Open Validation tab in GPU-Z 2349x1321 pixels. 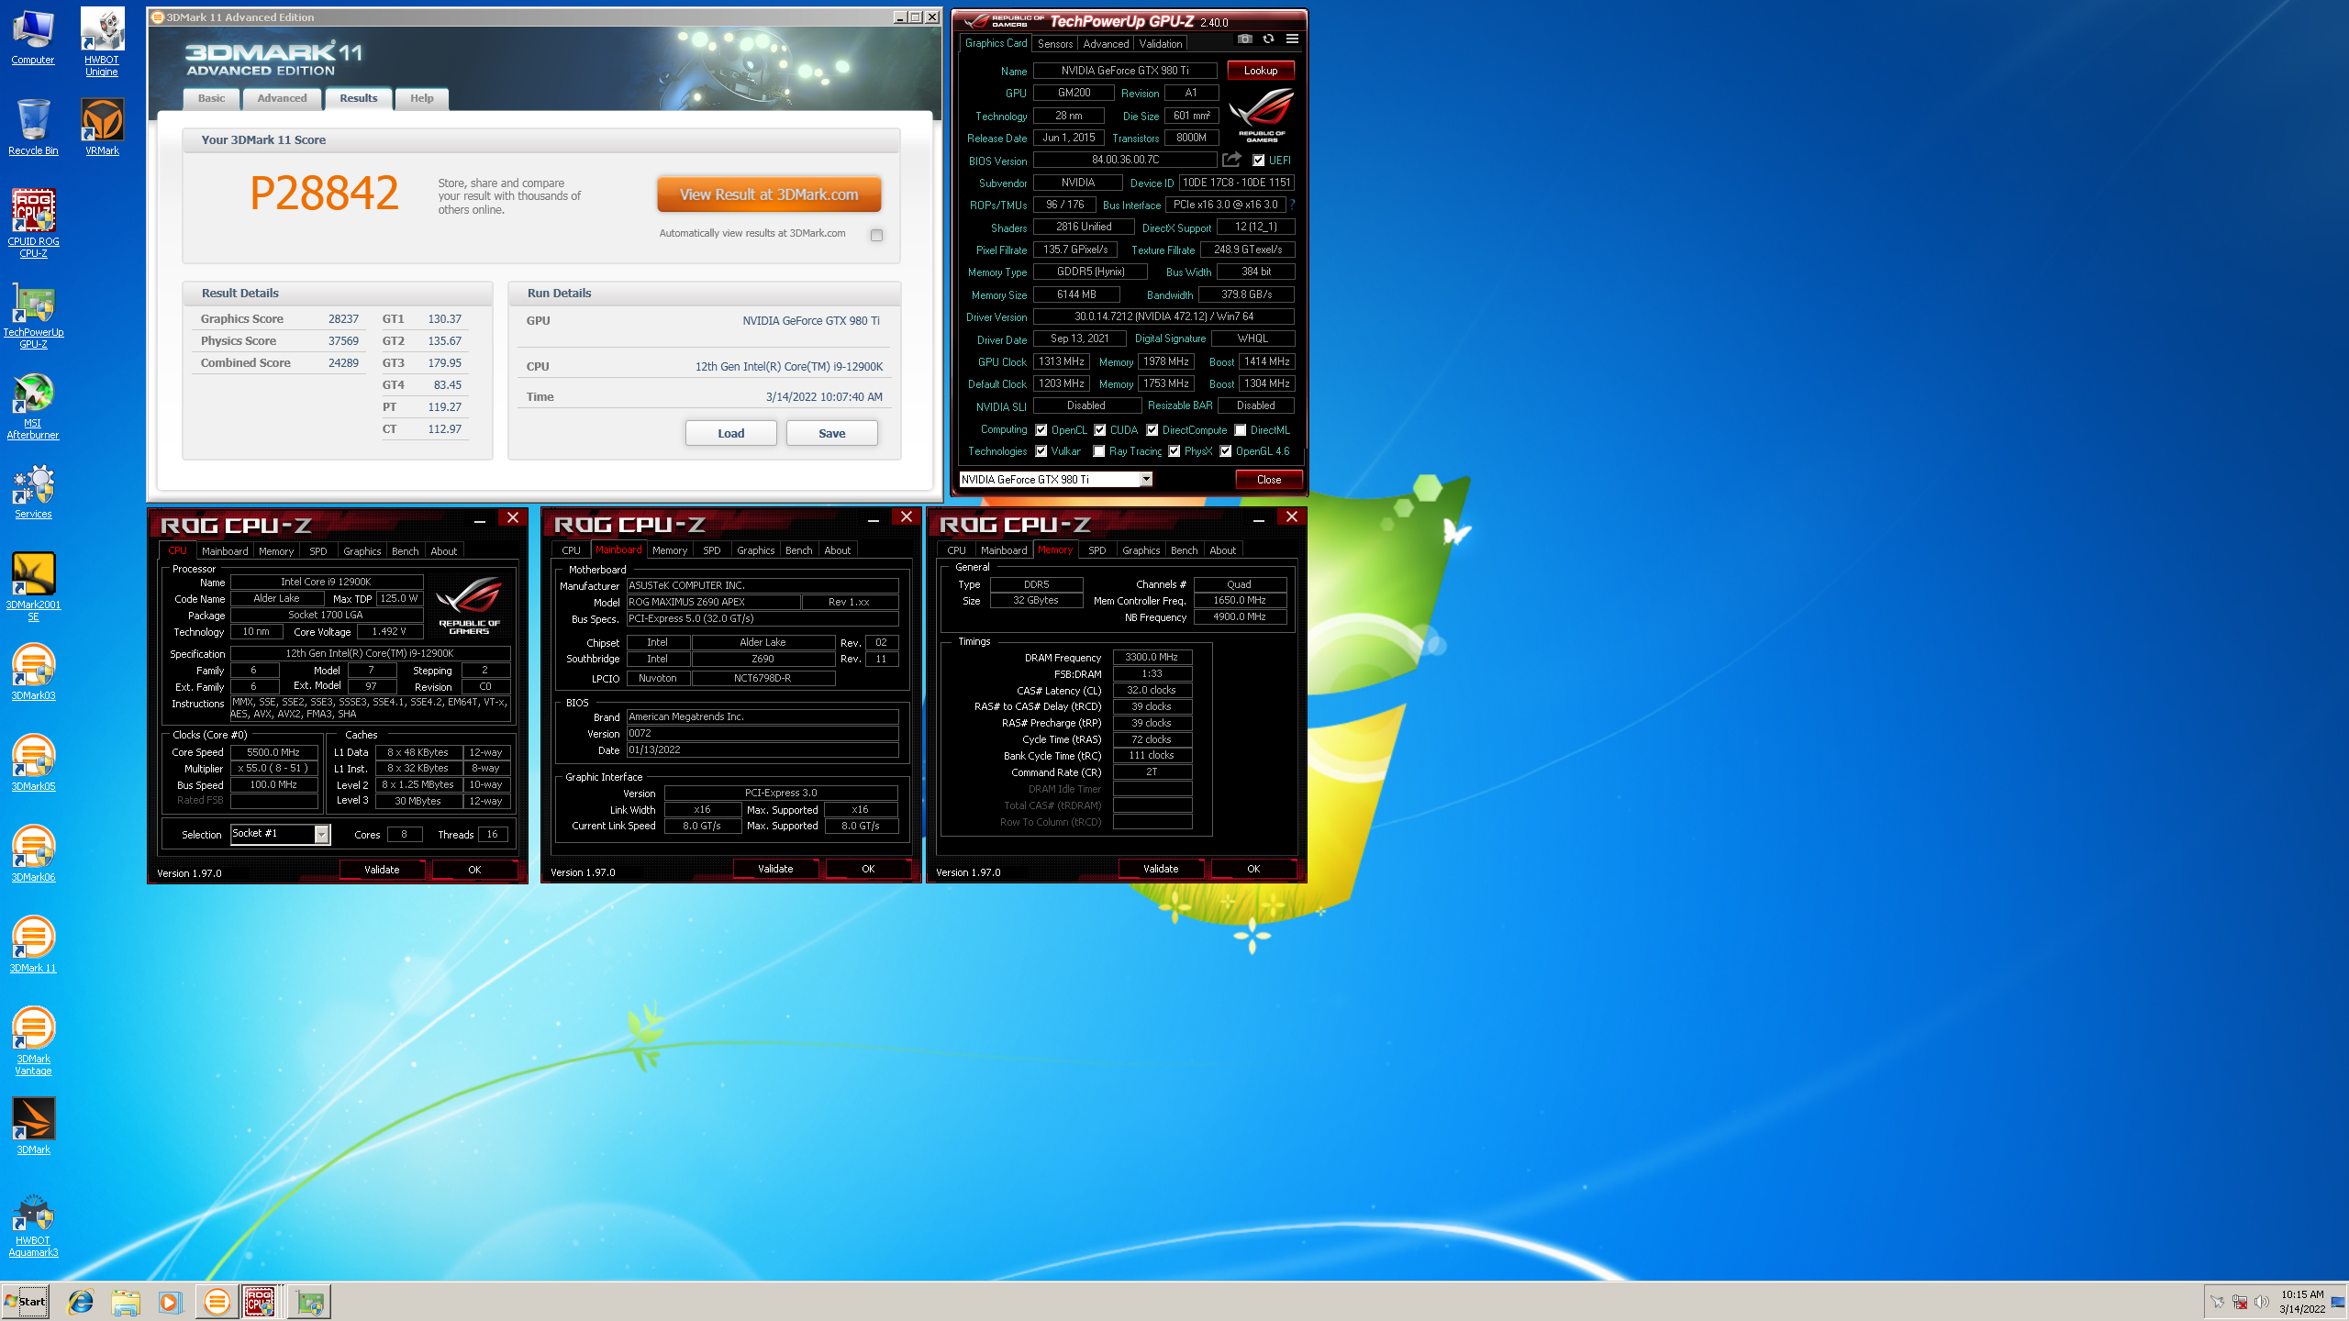pos(1161,44)
